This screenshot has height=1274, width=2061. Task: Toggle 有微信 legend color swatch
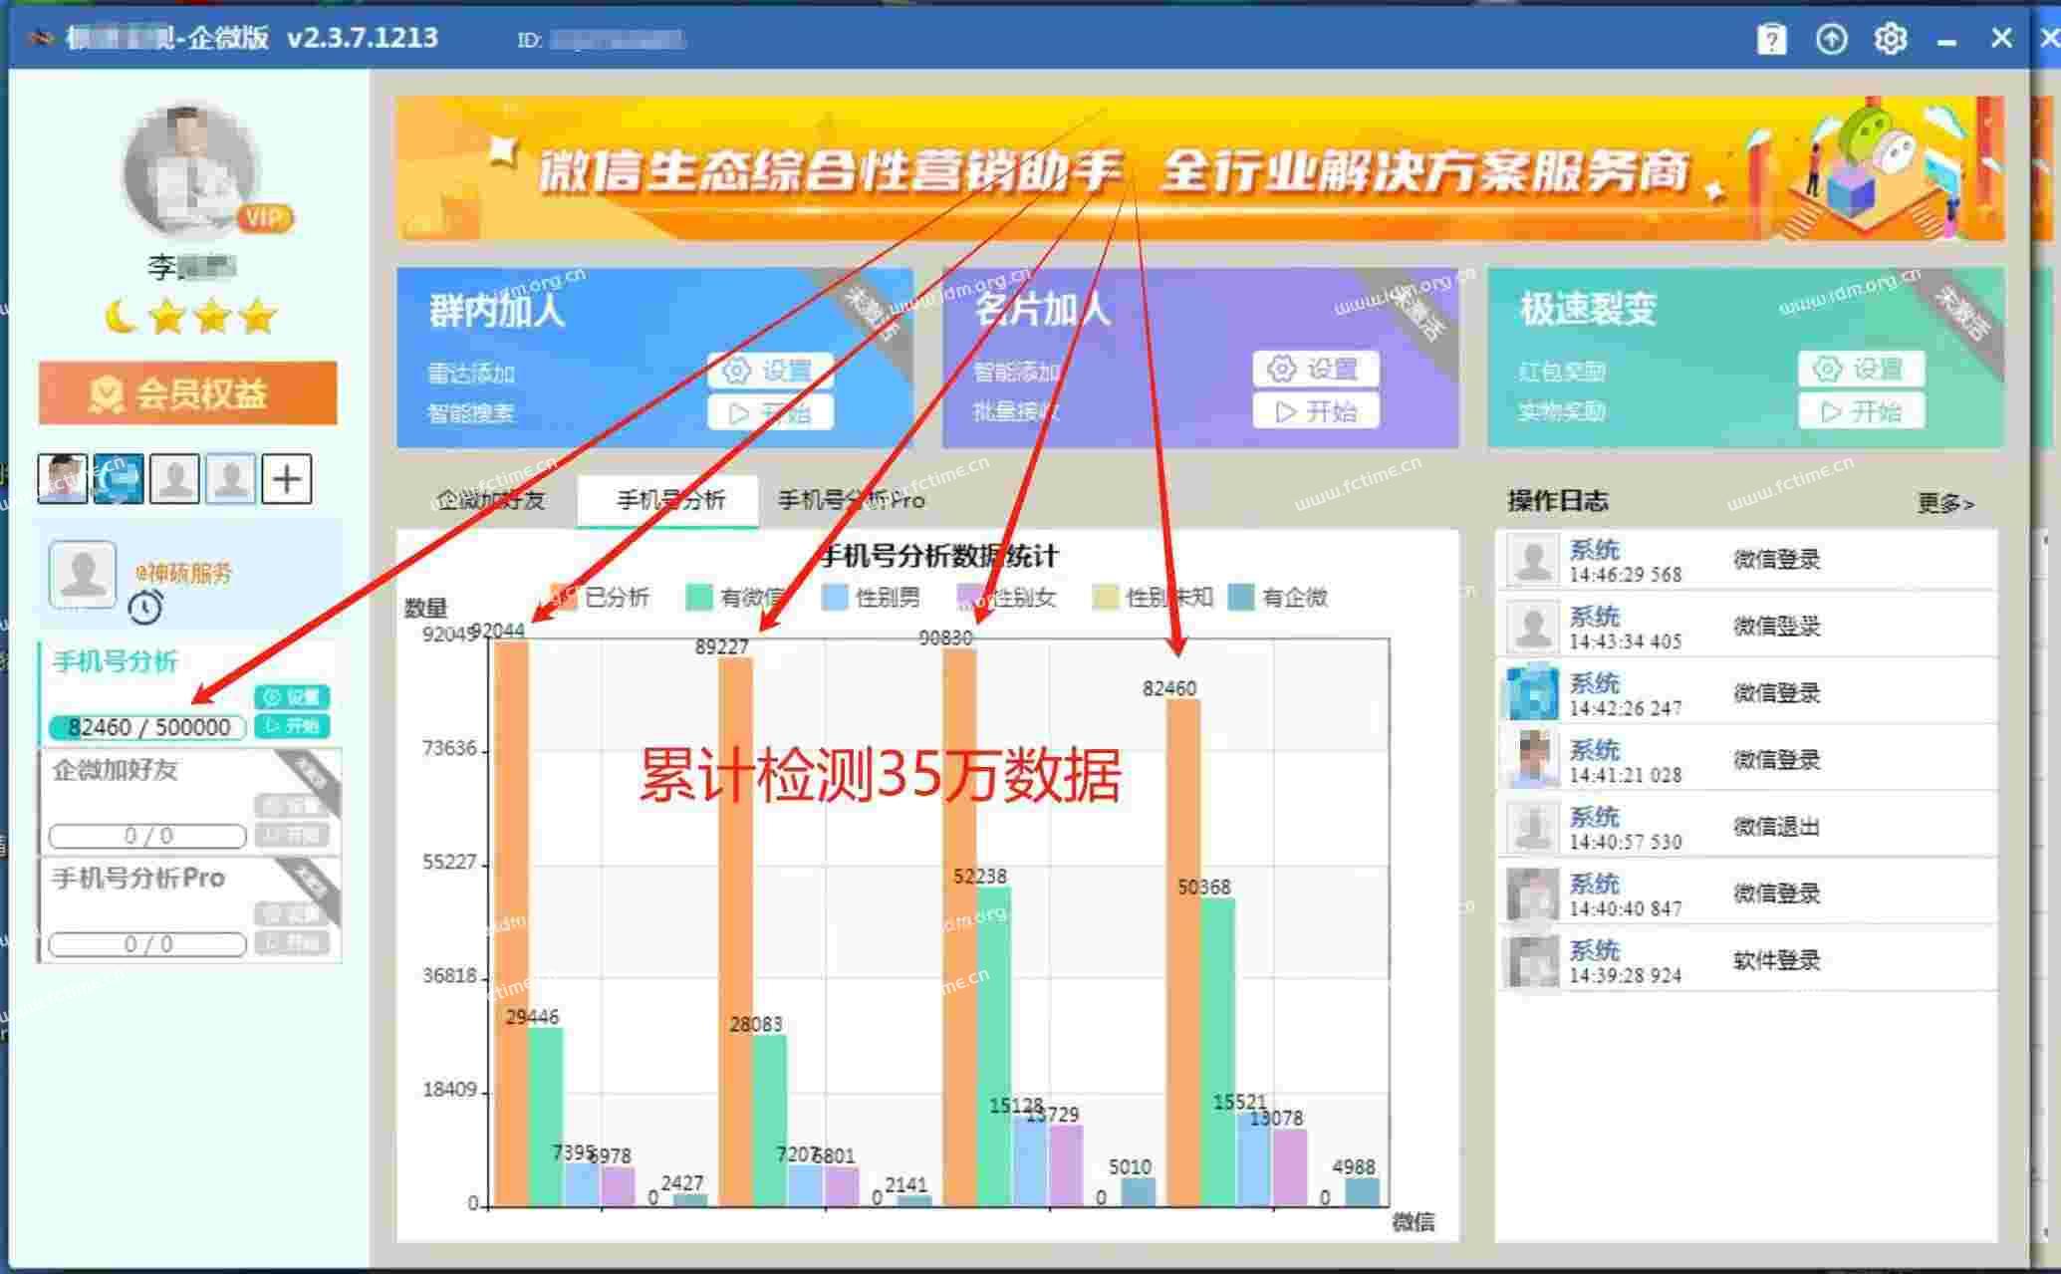click(x=699, y=597)
